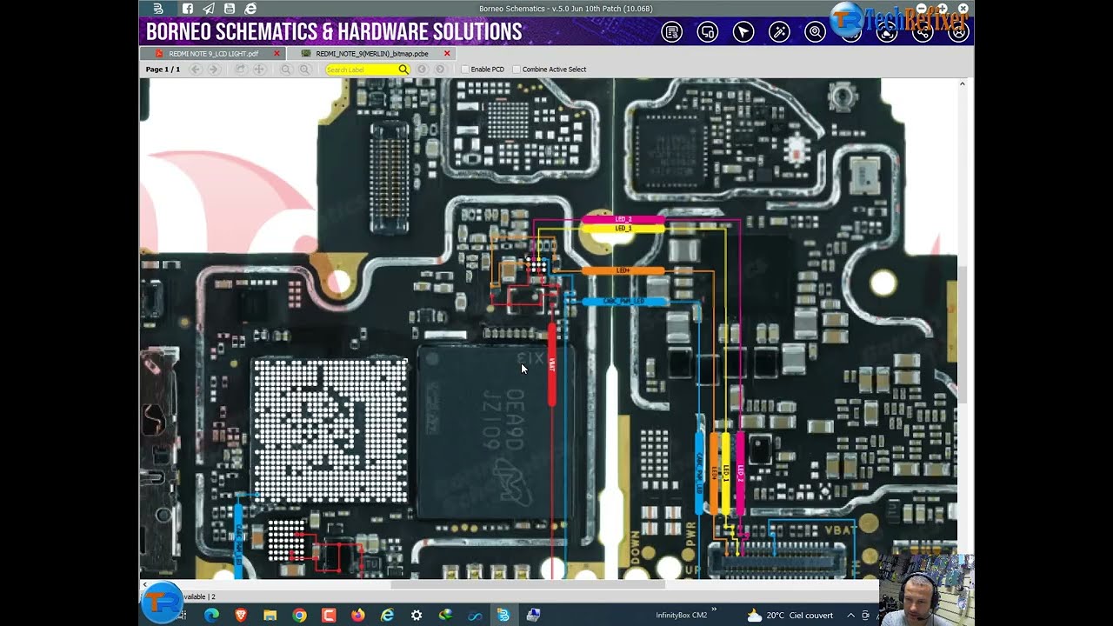The height and width of the screenshot is (626, 1113).
Task: Open Brave browser from taskbar
Action: (x=240, y=616)
